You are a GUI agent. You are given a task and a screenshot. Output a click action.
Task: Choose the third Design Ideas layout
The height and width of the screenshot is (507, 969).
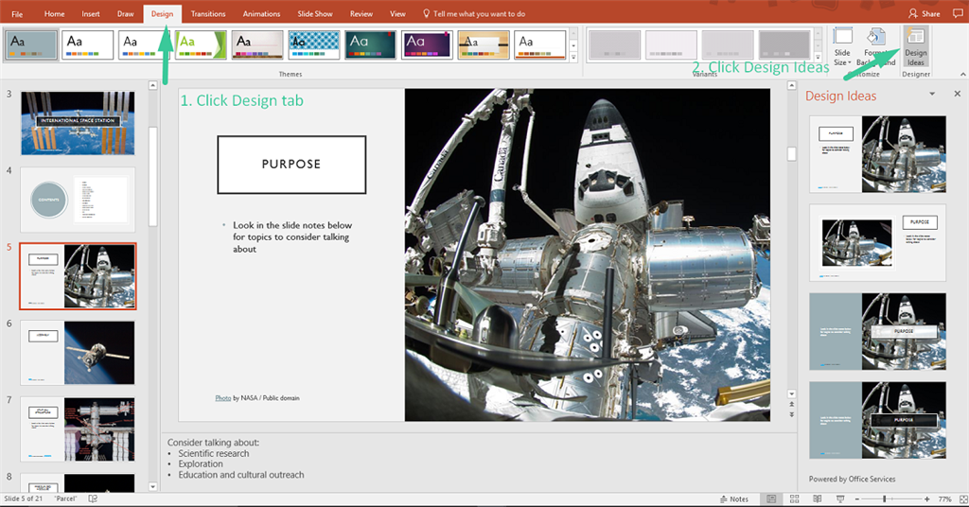click(x=877, y=332)
